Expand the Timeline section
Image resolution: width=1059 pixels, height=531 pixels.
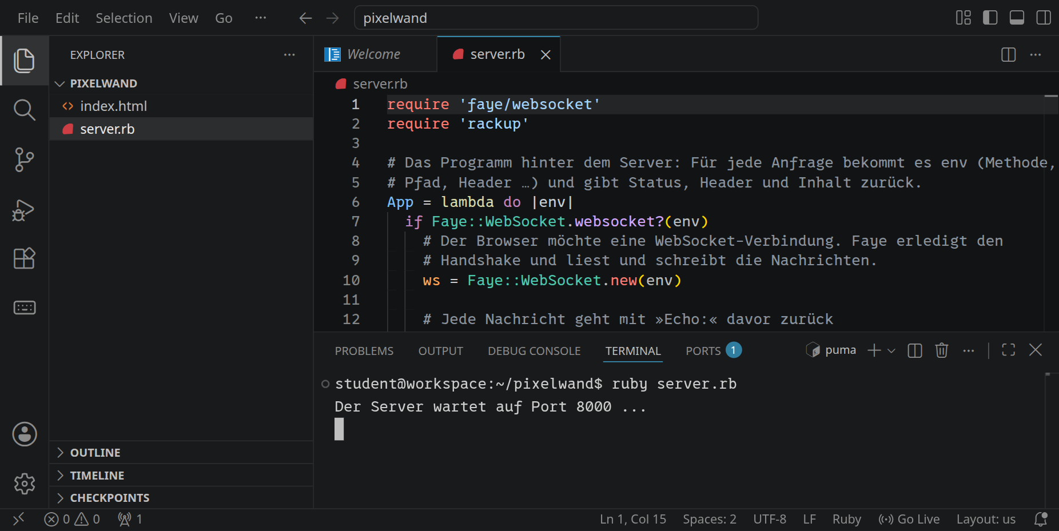[x=181, y=476]
